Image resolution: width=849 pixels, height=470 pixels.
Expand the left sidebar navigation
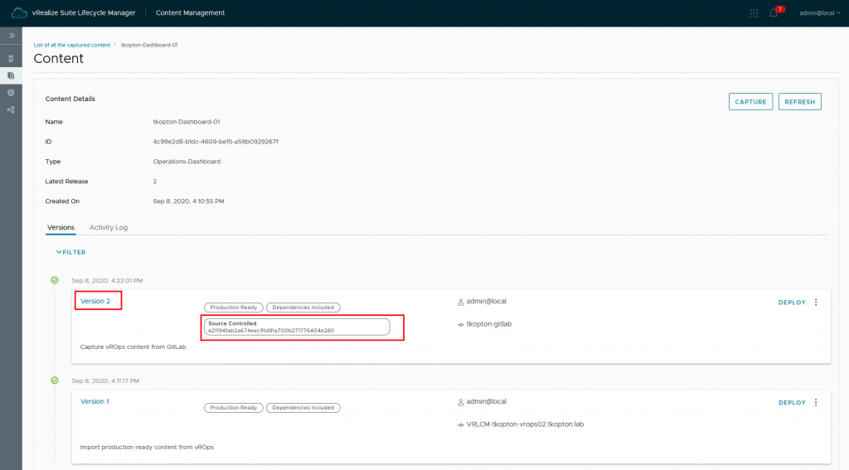point(11,36)
